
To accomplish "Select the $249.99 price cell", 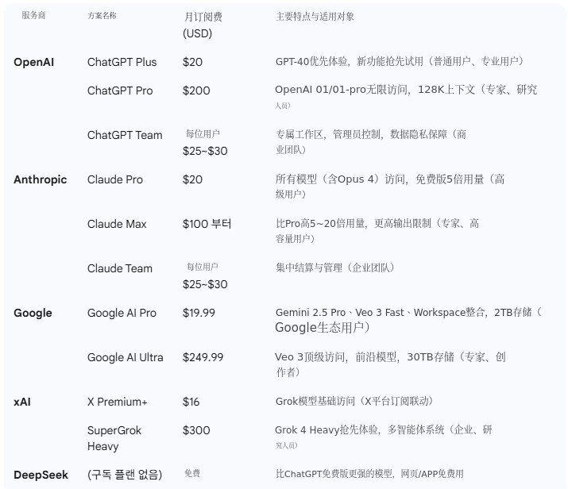I will [x=203, y=357].
